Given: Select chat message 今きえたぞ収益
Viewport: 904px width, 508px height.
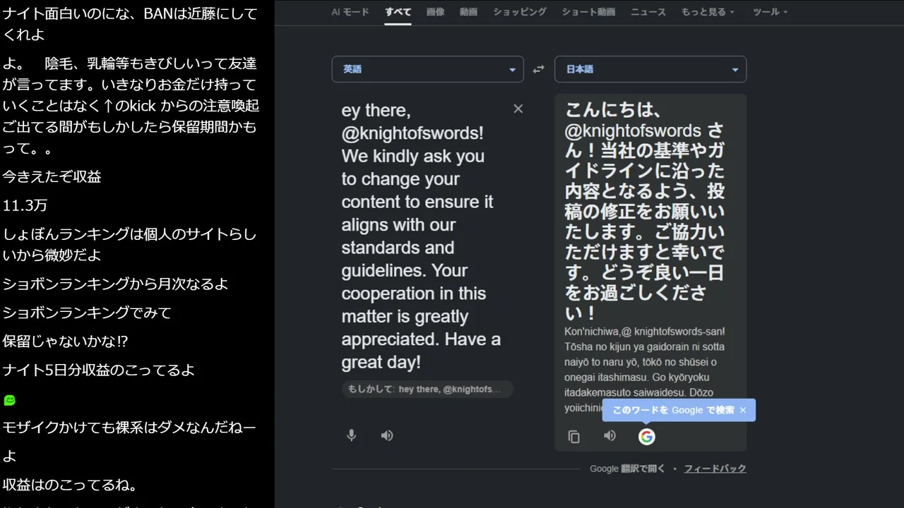Looking at the screenshot, I should click(52, 176).
